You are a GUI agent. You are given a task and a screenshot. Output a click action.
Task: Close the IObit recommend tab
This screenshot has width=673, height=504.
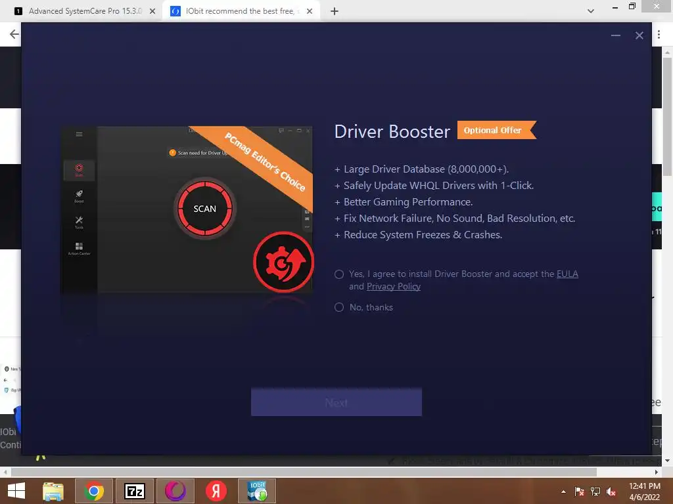[310, 11]
